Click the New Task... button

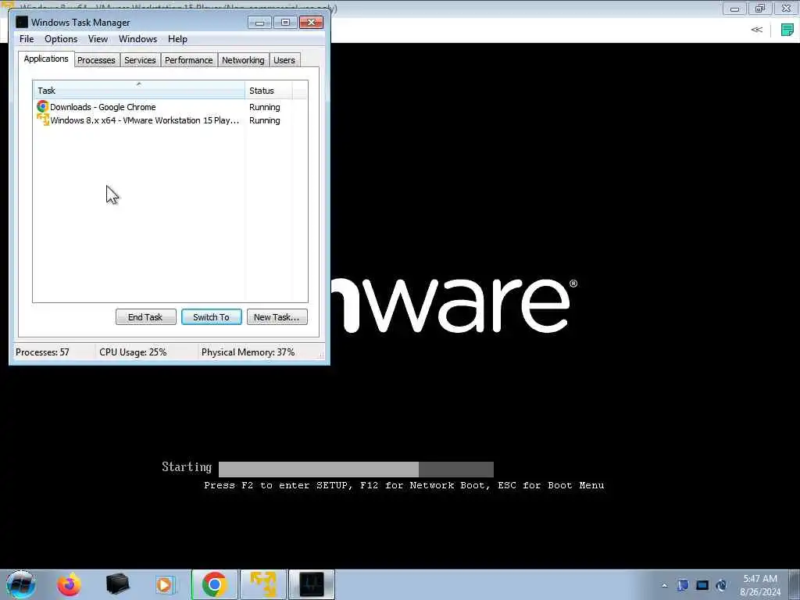[277, 317]
